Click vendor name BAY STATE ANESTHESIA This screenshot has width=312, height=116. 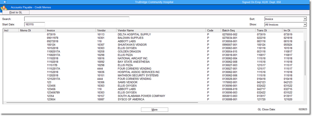pyautogui.click(x=133, y=62)
